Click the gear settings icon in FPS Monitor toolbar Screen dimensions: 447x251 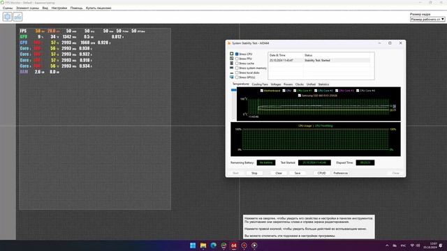(x=8, y=17)
